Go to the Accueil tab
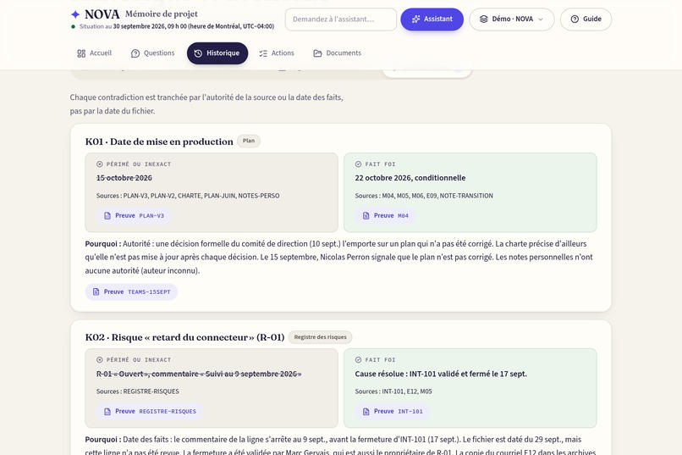Image resolution: width=682 pixels, height=455 pixels. click(95, 53)
